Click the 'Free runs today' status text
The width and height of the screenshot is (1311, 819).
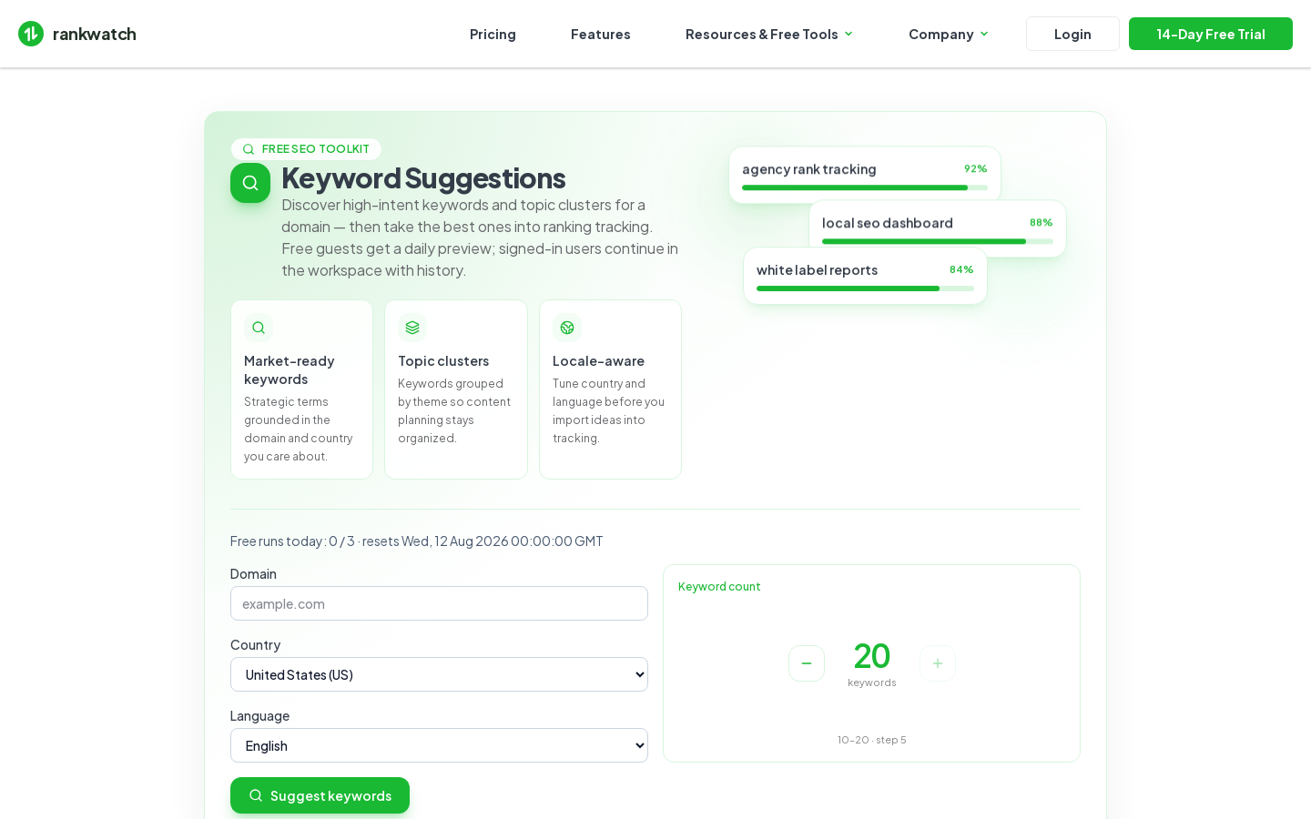(x=417, y=541)
